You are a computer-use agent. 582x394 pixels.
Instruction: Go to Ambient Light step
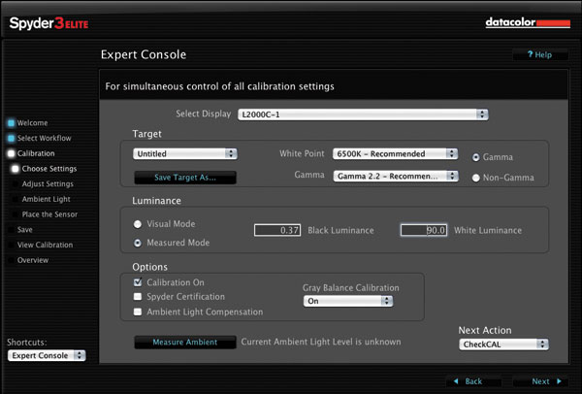[42, 199]
